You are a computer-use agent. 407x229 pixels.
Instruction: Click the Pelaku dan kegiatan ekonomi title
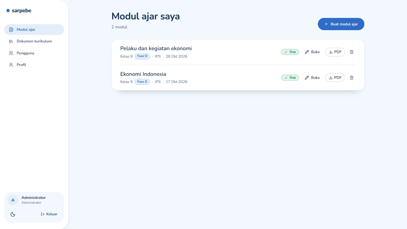coord(156,48)
